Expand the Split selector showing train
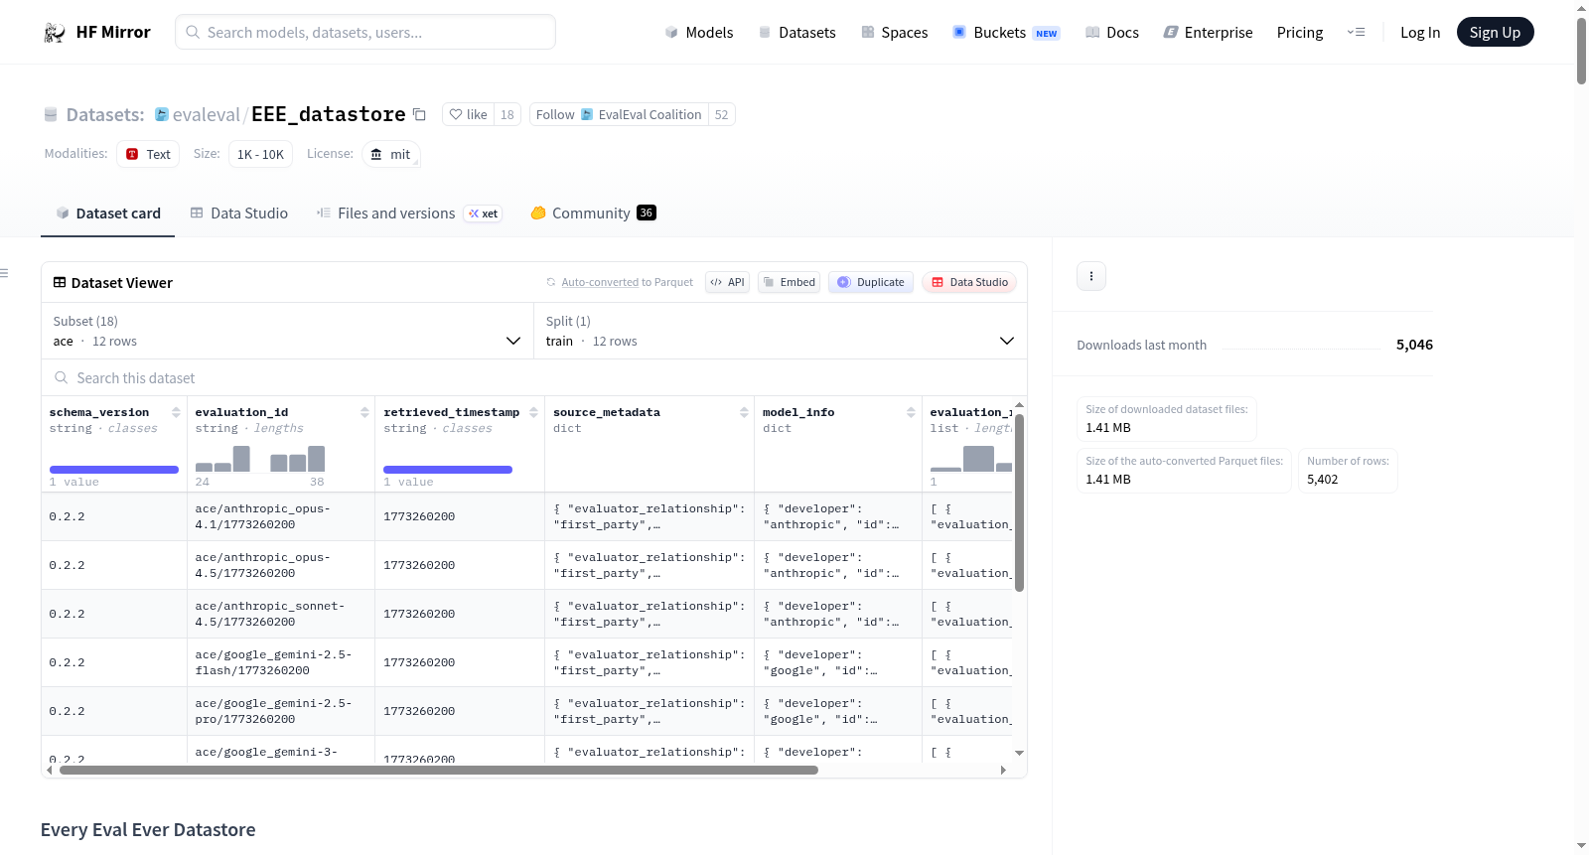The image size is (1589, 855). click(781, 331)
